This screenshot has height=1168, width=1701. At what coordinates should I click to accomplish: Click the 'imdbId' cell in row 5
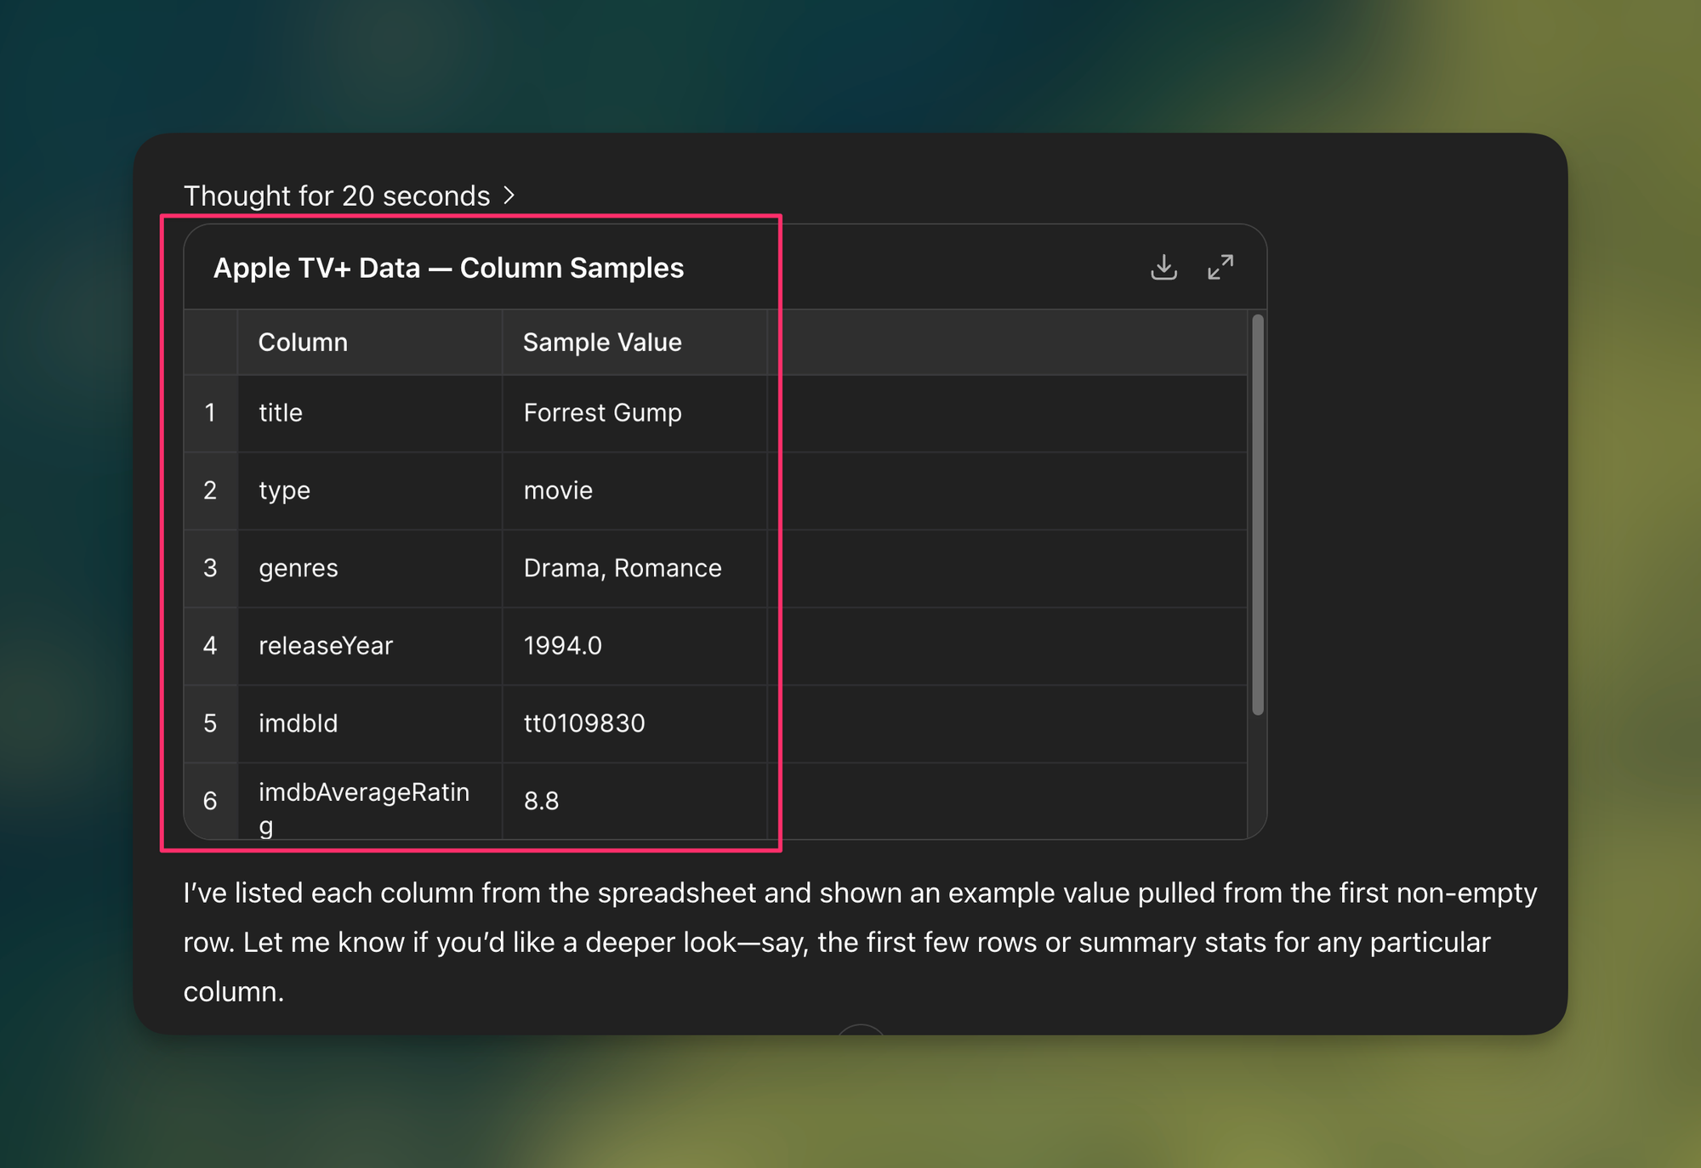pyautogui.click(x=369, y=723)
